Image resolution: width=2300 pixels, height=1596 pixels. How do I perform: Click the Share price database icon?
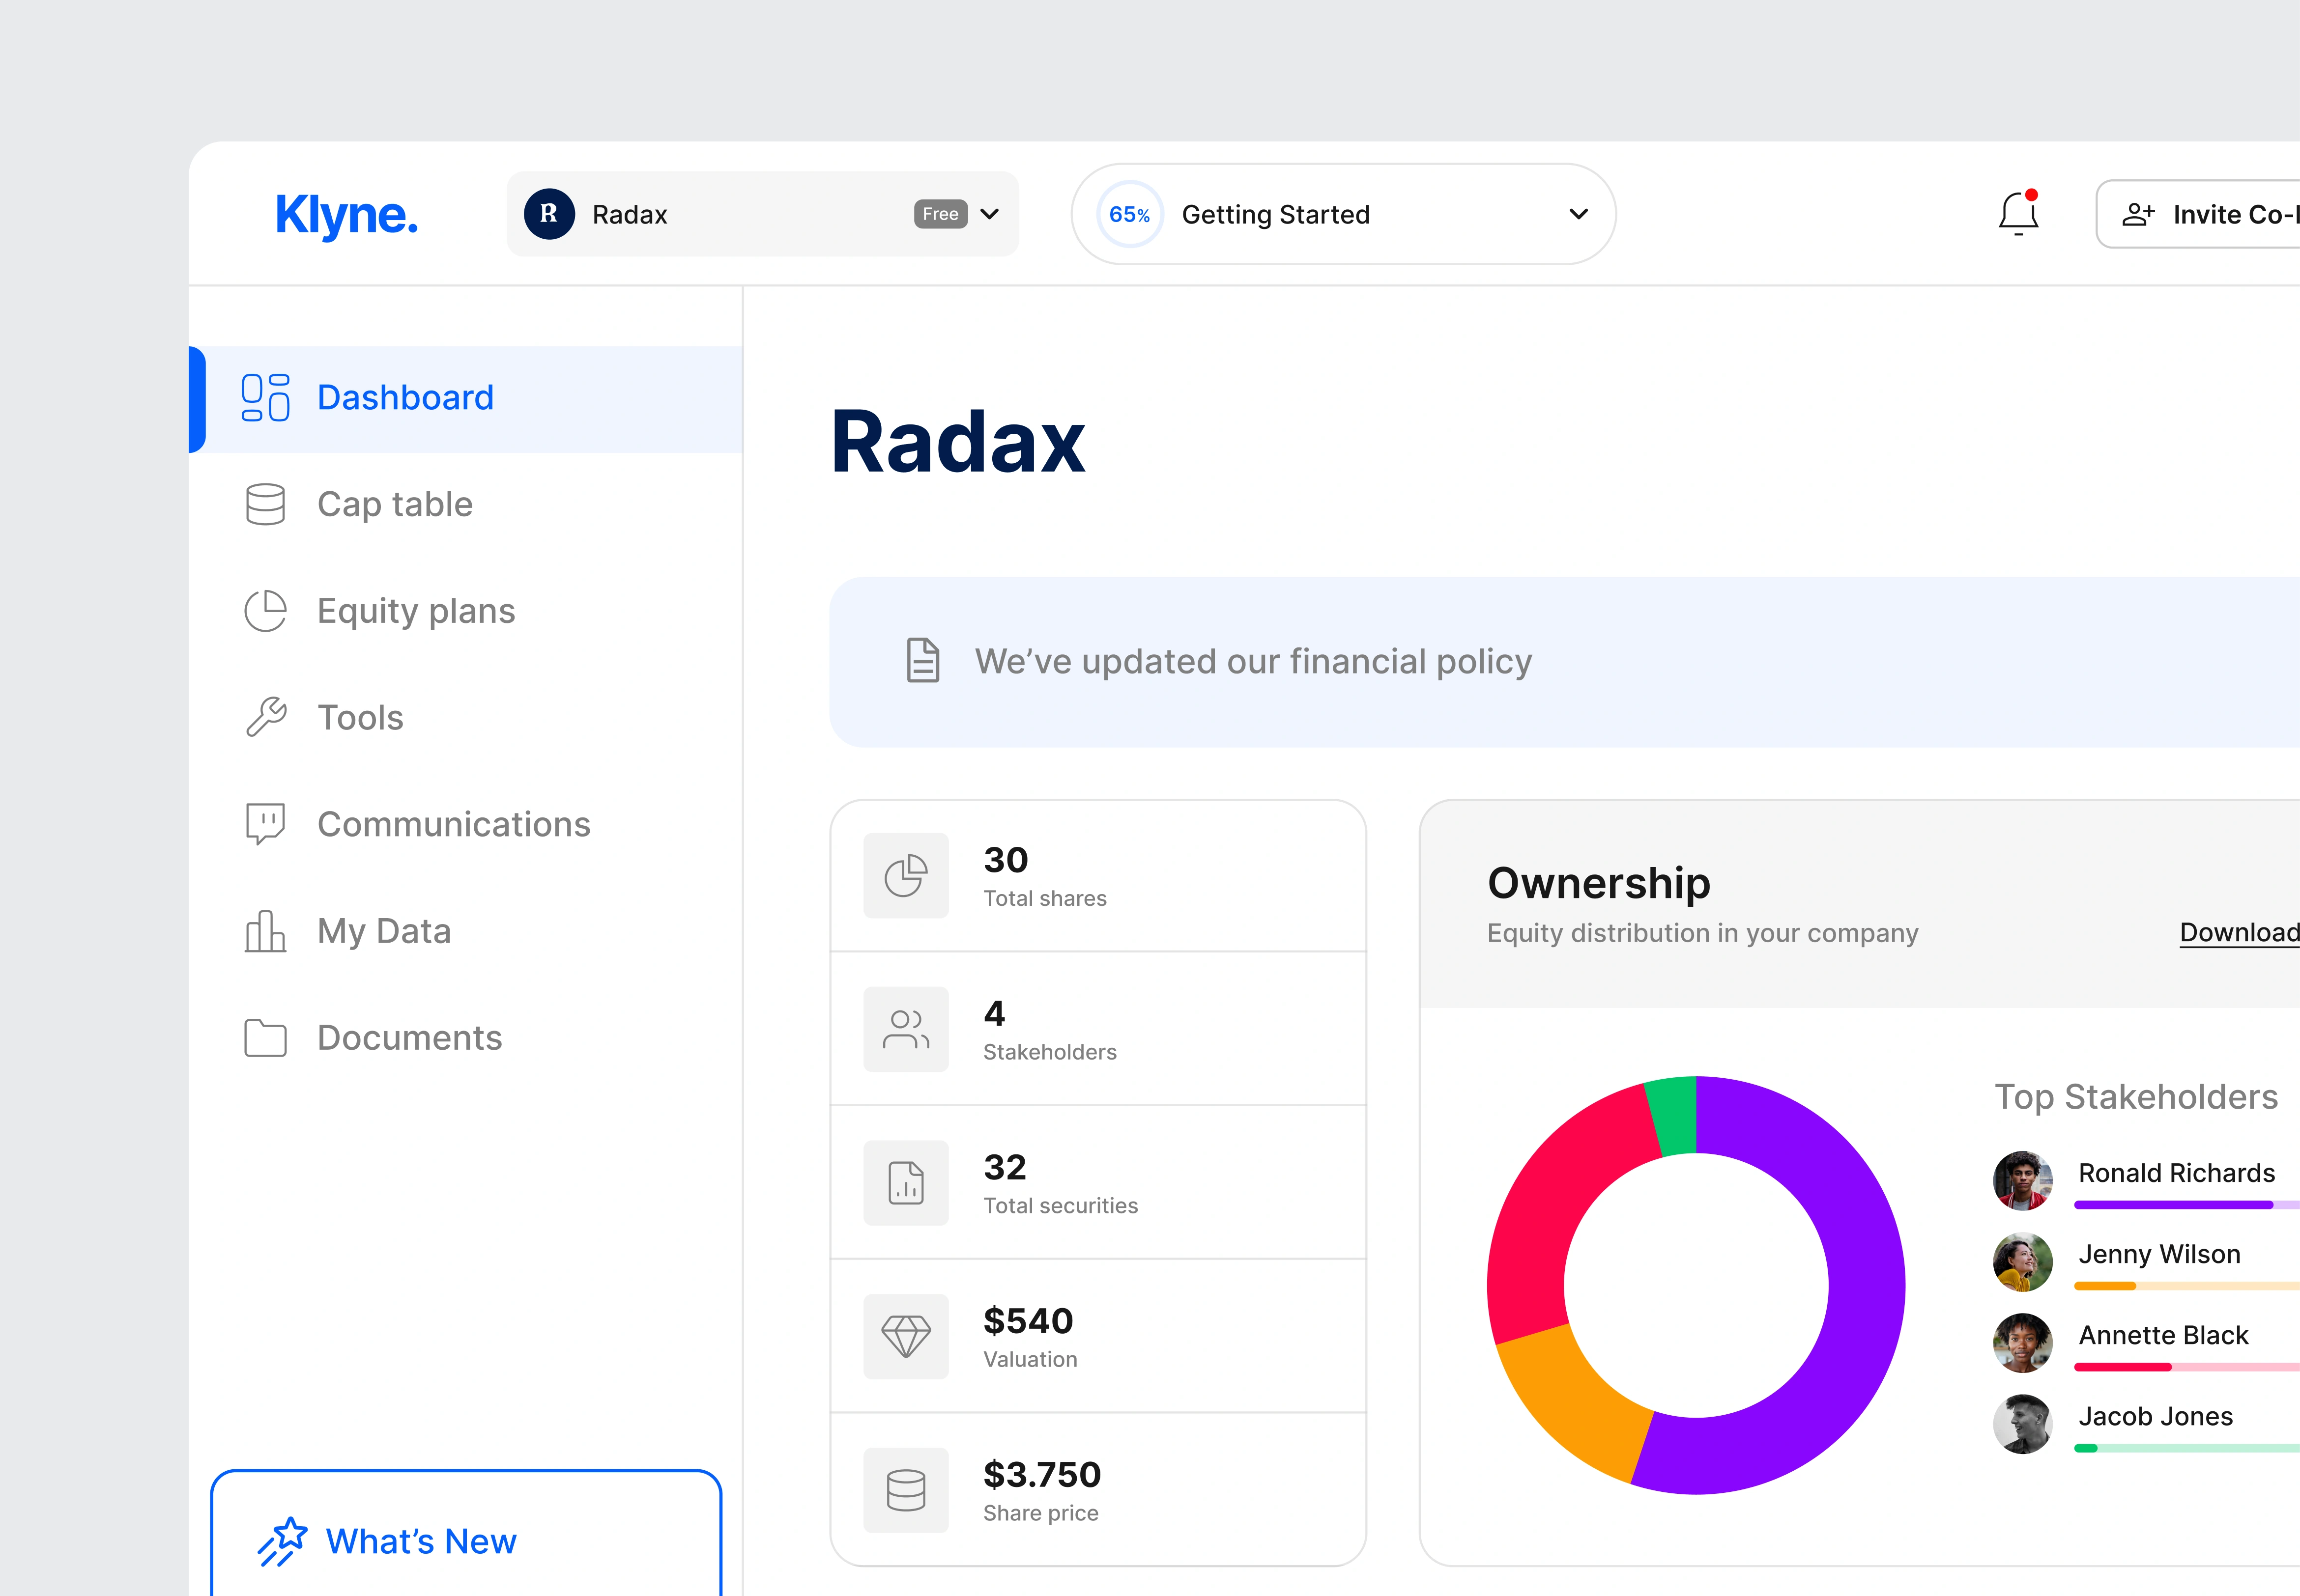pyautogui.click(x=905, y=1491)
